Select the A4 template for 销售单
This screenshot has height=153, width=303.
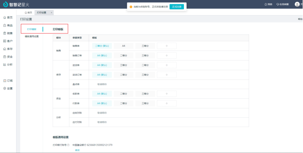tap(123, 46)
